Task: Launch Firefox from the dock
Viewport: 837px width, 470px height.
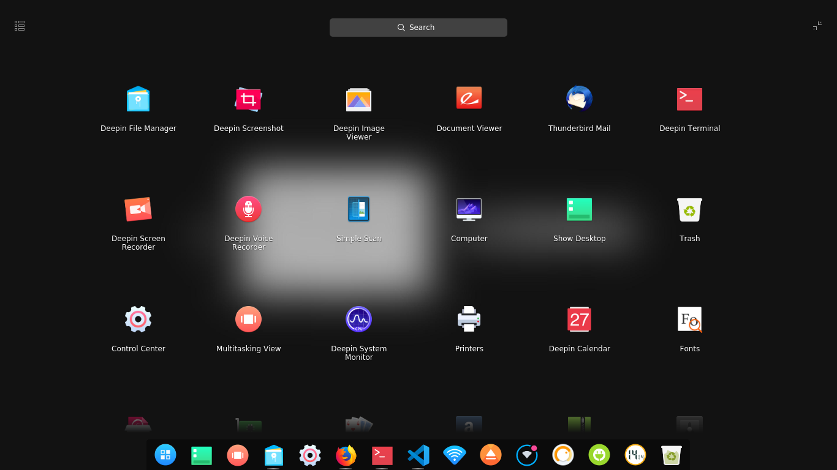Action: [x=346, y=455]
